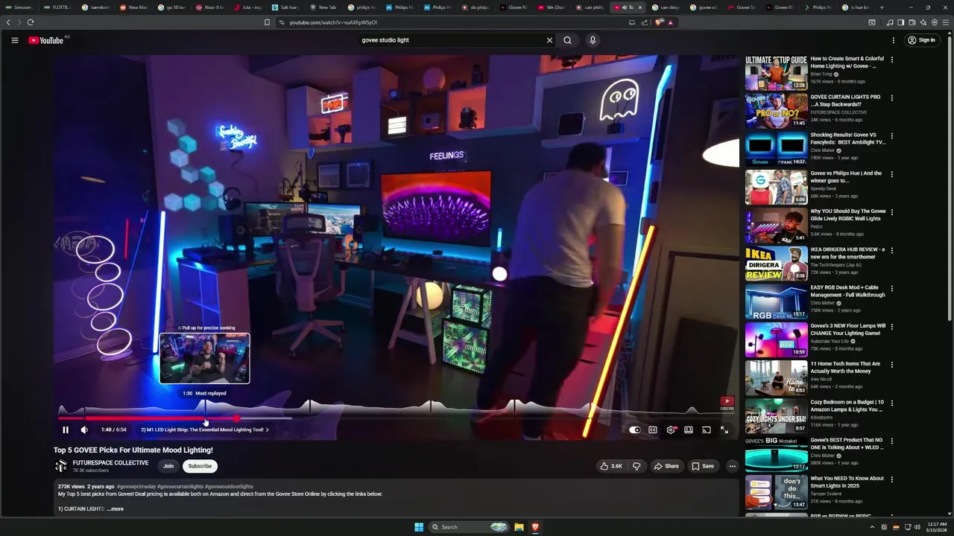The image size is (954, 536).
Task: Open Brave Rewards triangle icon
Action: point(670,22)
